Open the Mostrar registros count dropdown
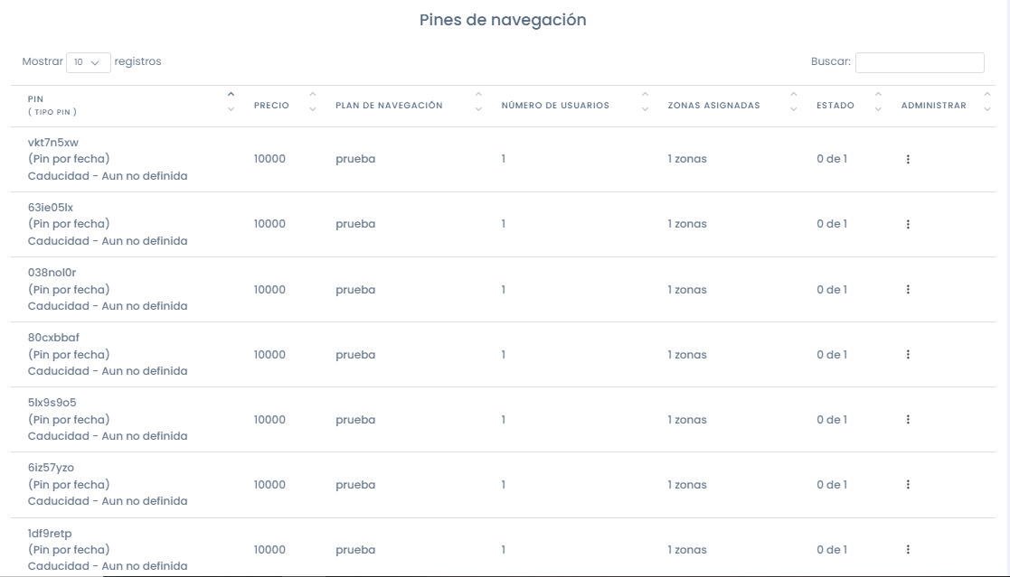 (x=89, y=62)
